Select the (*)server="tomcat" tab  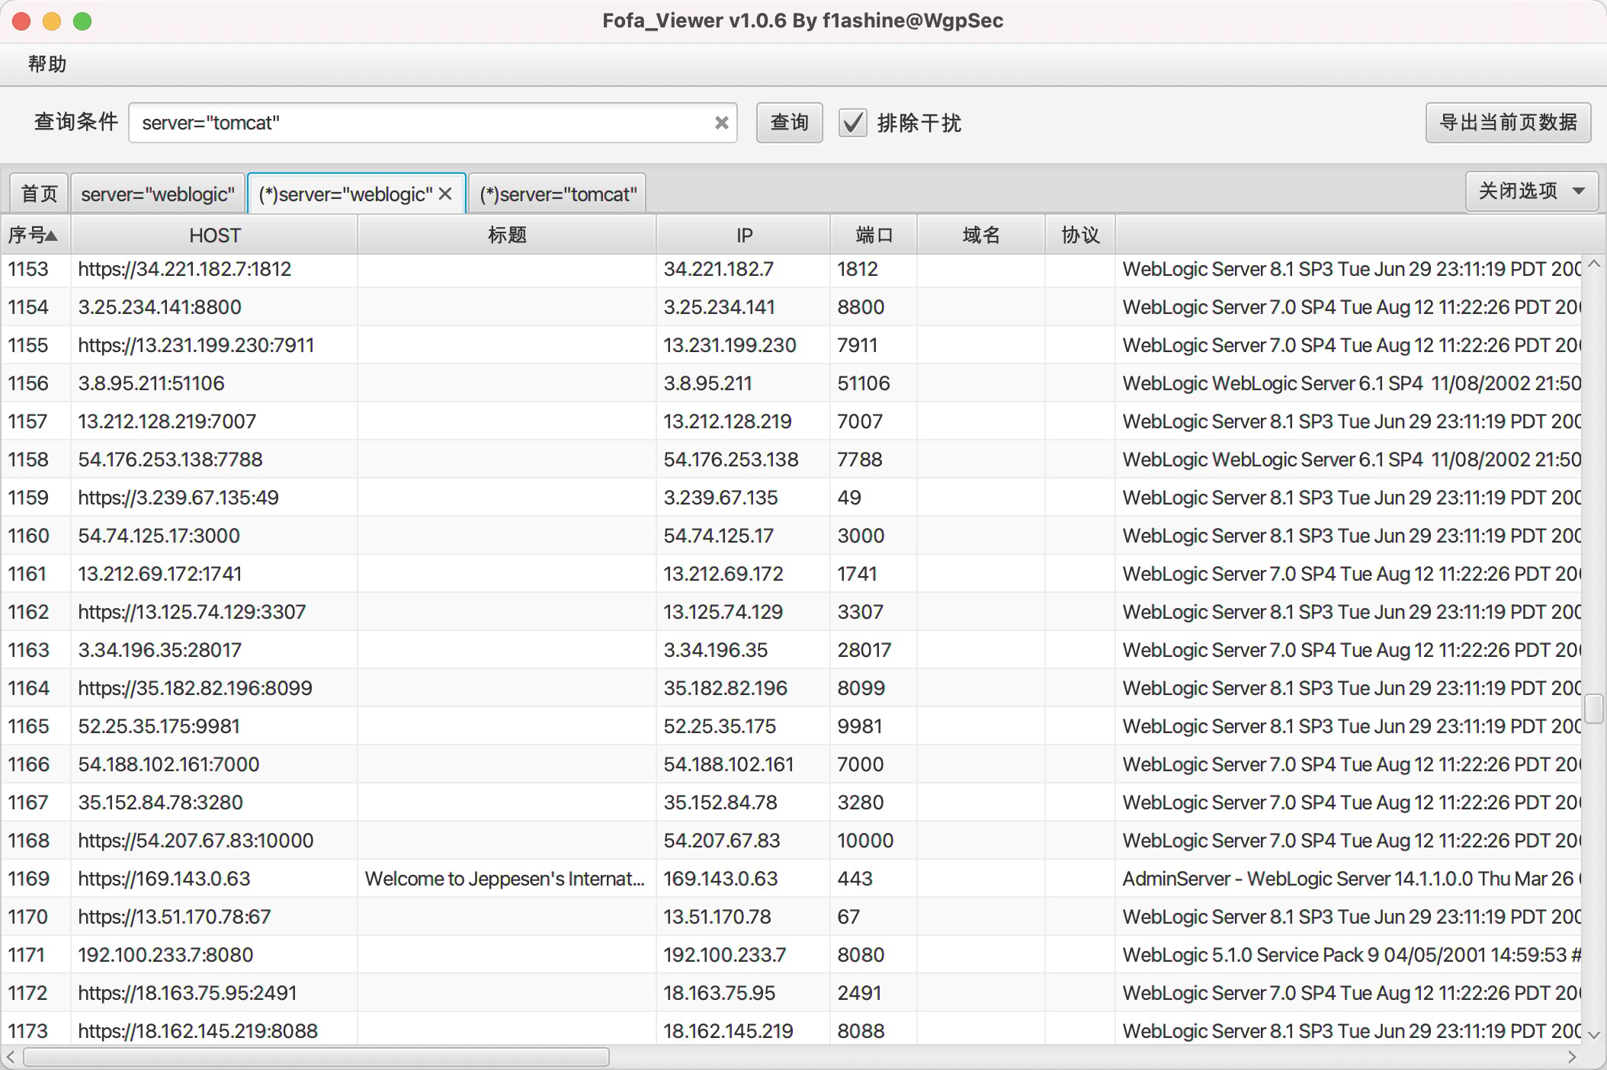557,194
